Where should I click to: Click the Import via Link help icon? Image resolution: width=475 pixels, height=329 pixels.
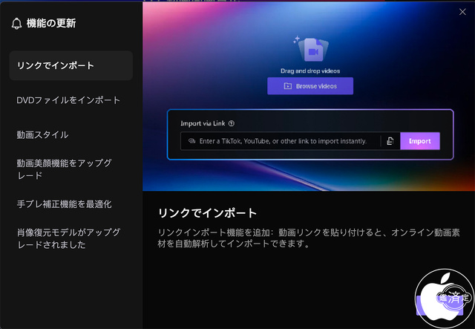pos(232,123)
